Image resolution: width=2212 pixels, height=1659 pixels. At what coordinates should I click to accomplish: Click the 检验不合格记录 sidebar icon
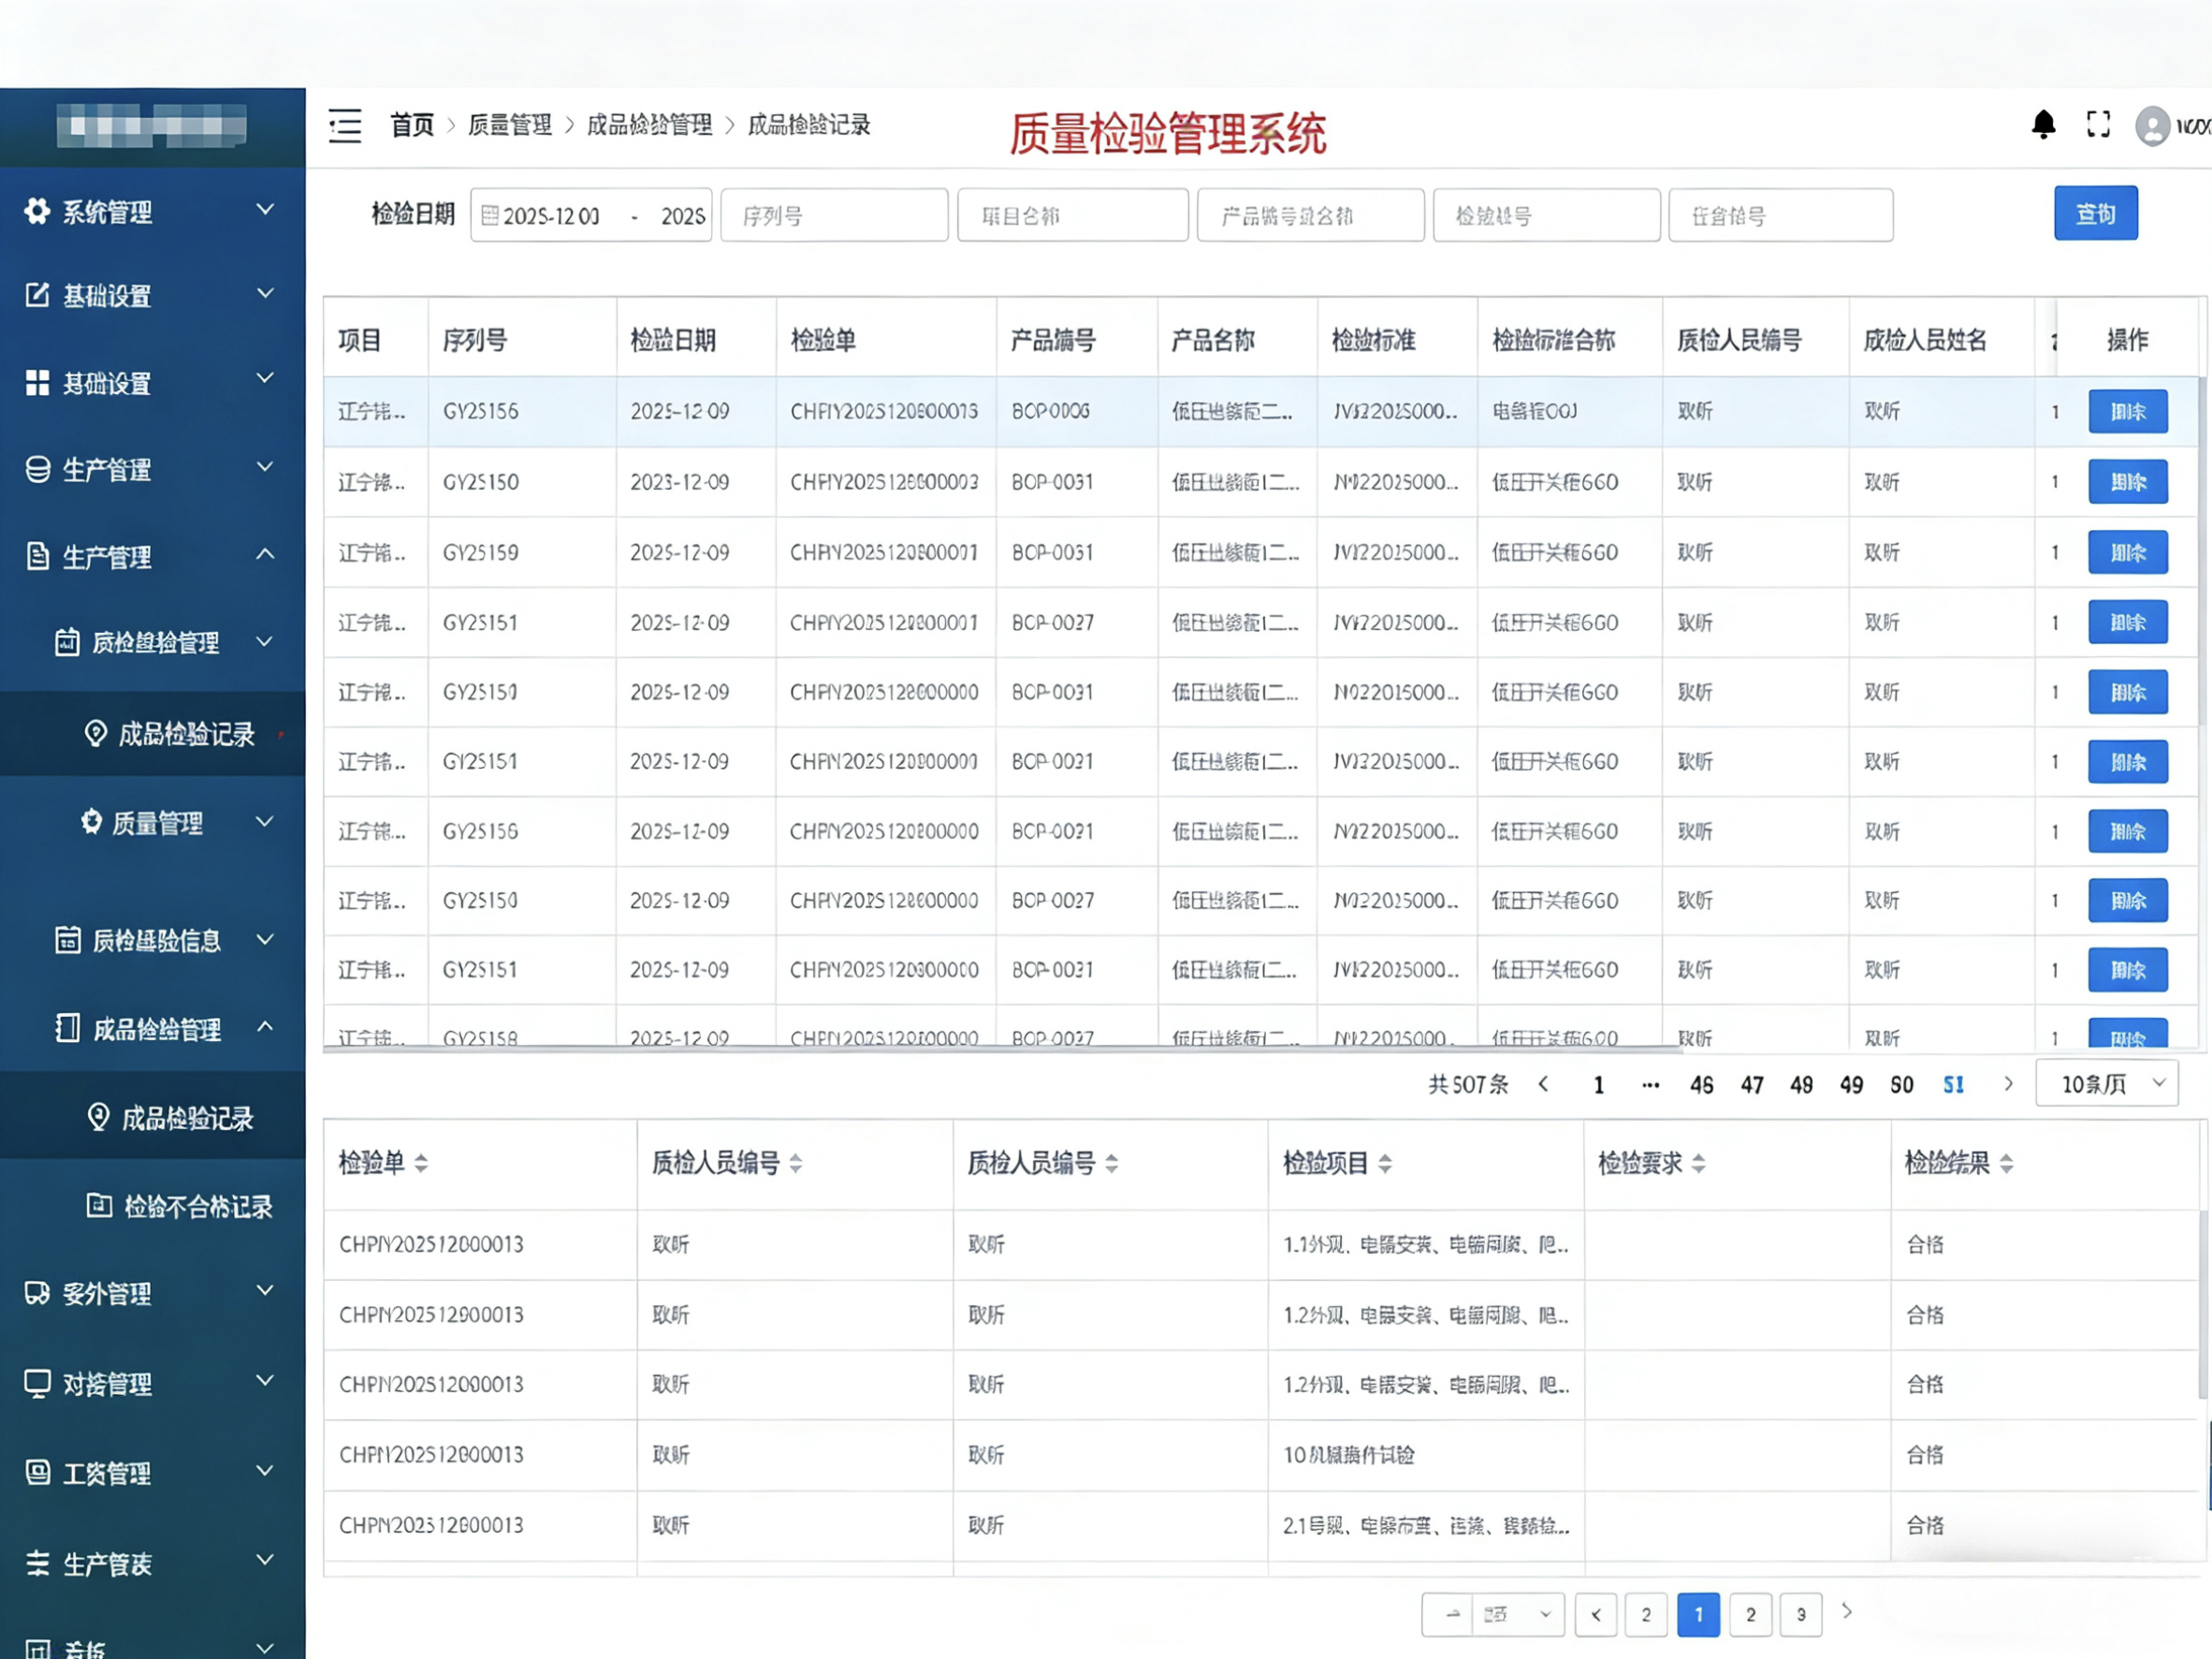tap(99, 1205)
